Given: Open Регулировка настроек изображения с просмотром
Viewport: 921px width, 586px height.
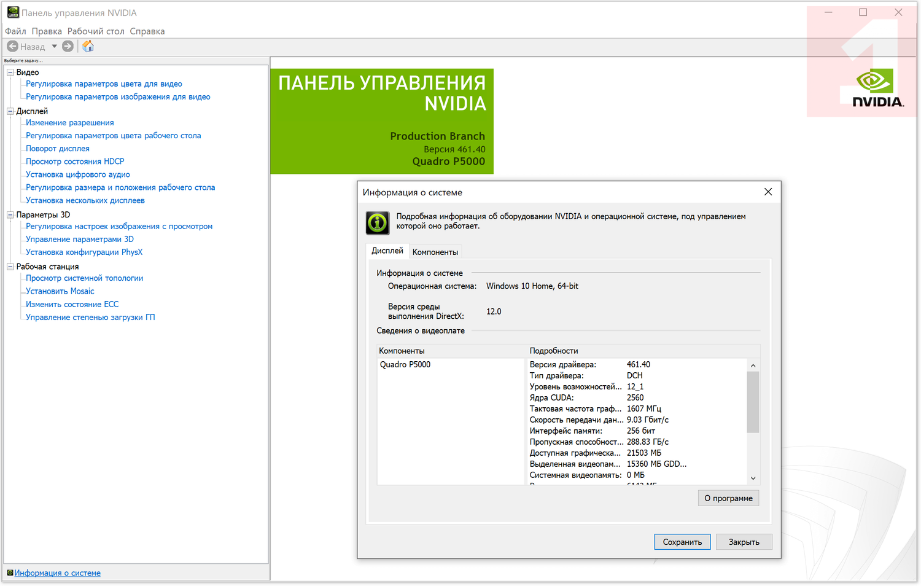Looking at the screenshot, I should pos(119,227).
